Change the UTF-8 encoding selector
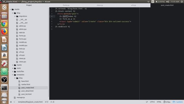184x104 pixels. (152, 102)
